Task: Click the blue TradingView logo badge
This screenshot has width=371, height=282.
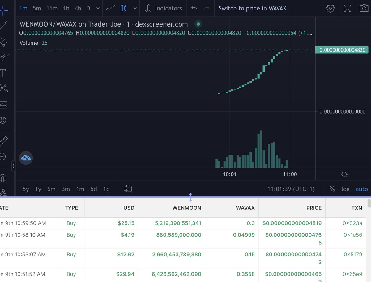Action: tap(26, 158)
